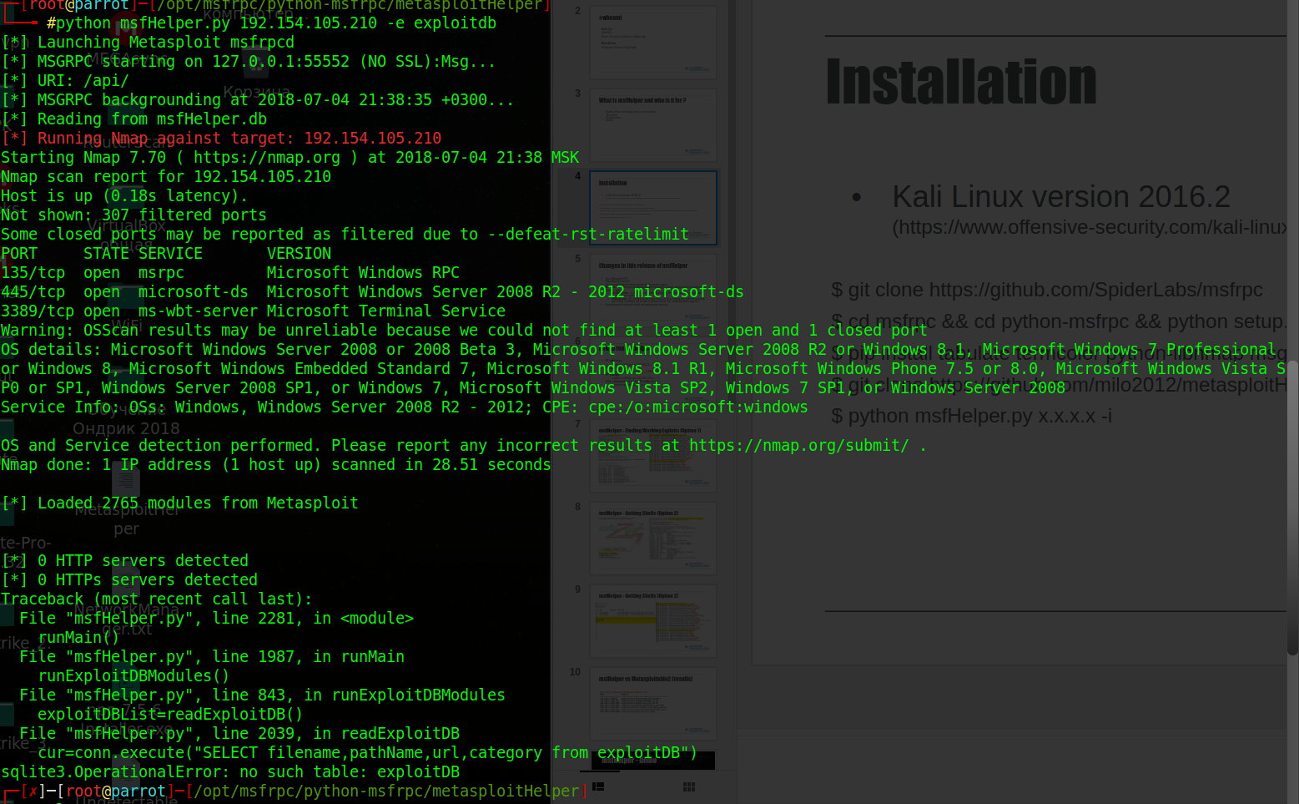Click the 'Launching Metasploit msfrpcd' line

pos(148,43)
